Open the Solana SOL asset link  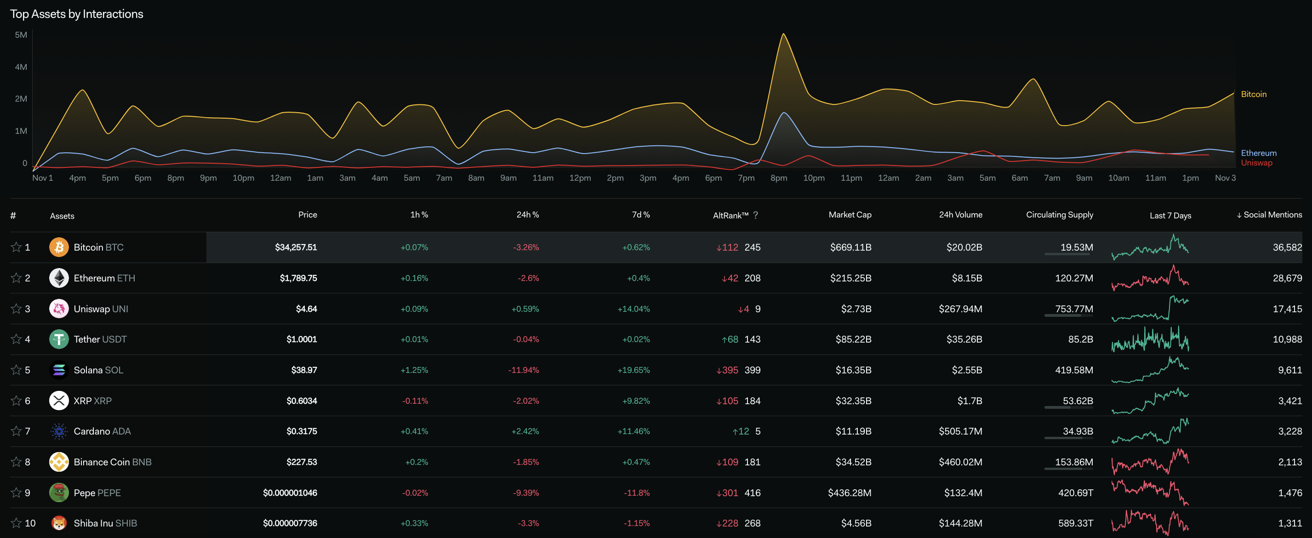click(x=98, y=370)
